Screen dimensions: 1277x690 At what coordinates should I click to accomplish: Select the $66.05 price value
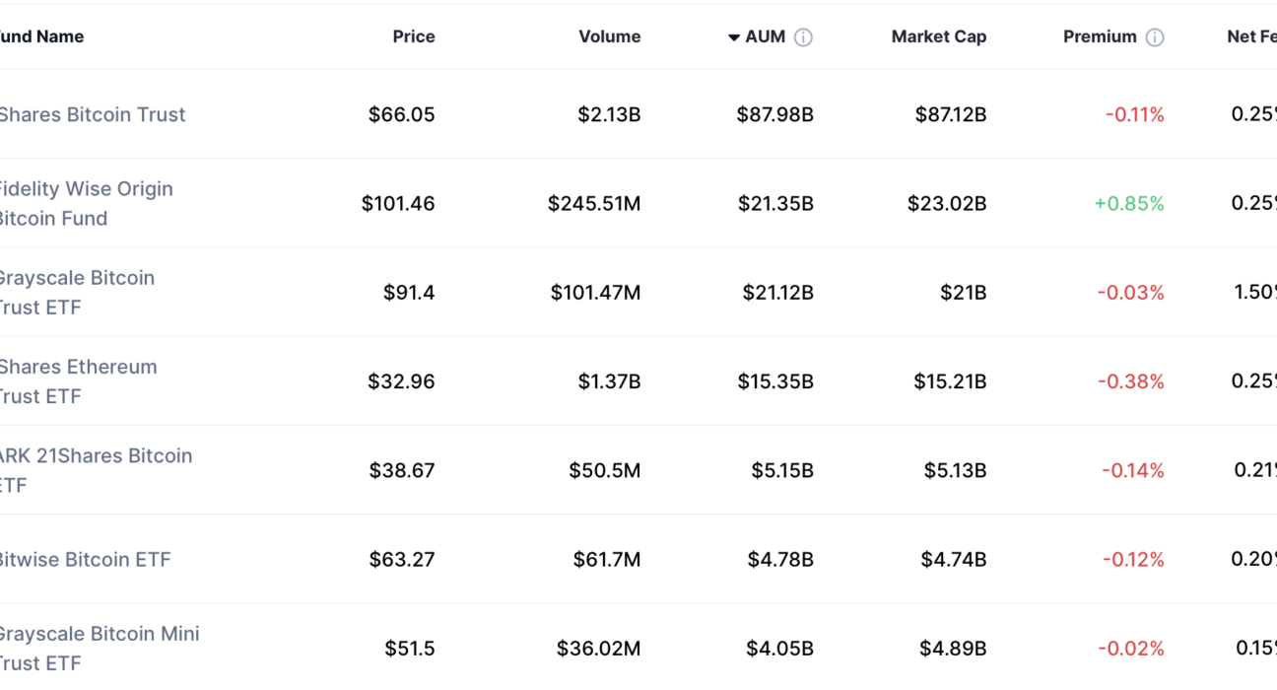tap(402, 114)
